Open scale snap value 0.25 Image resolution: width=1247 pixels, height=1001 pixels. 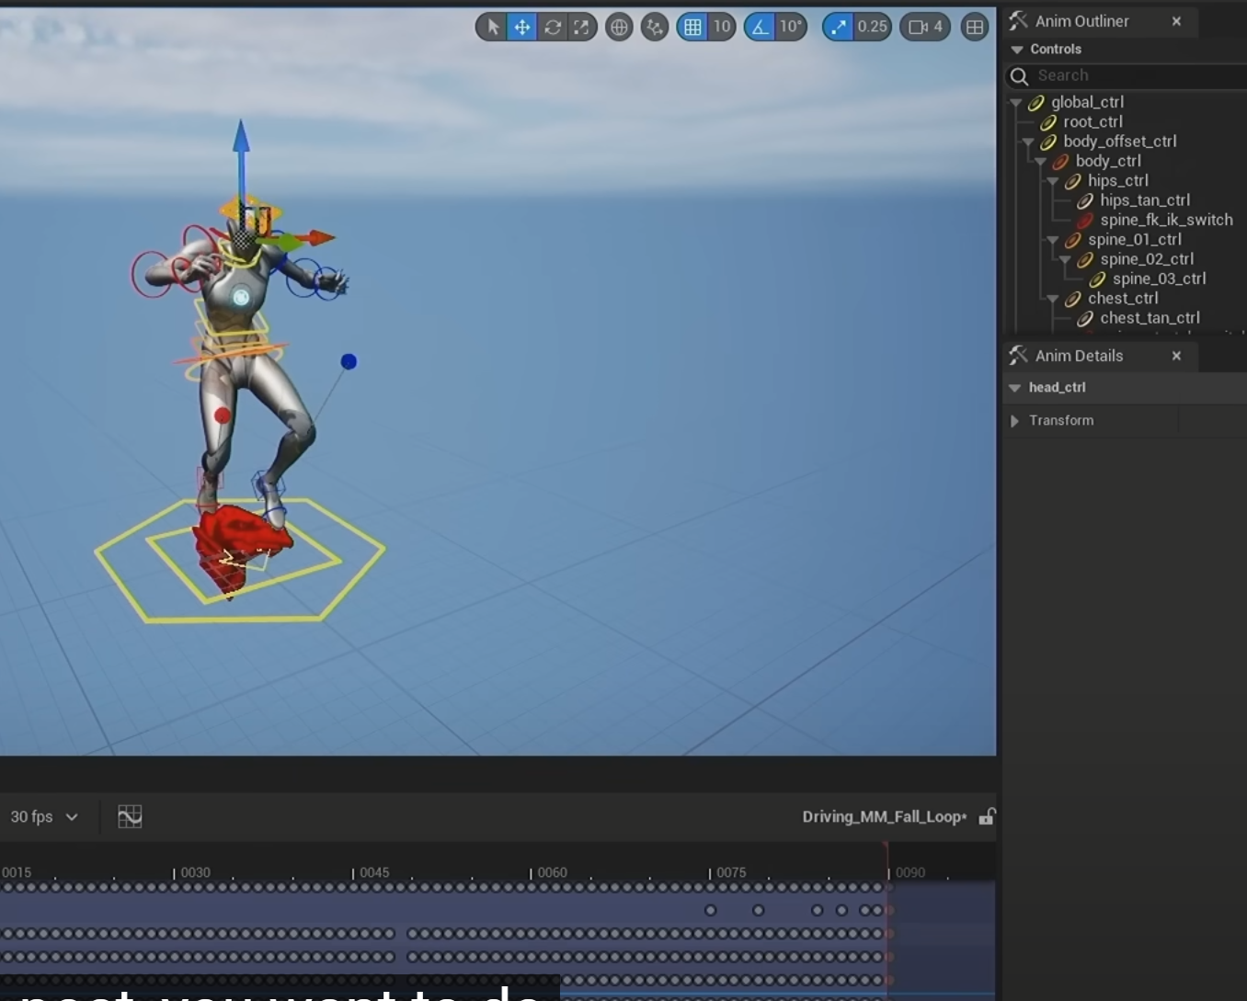(872, 27)
